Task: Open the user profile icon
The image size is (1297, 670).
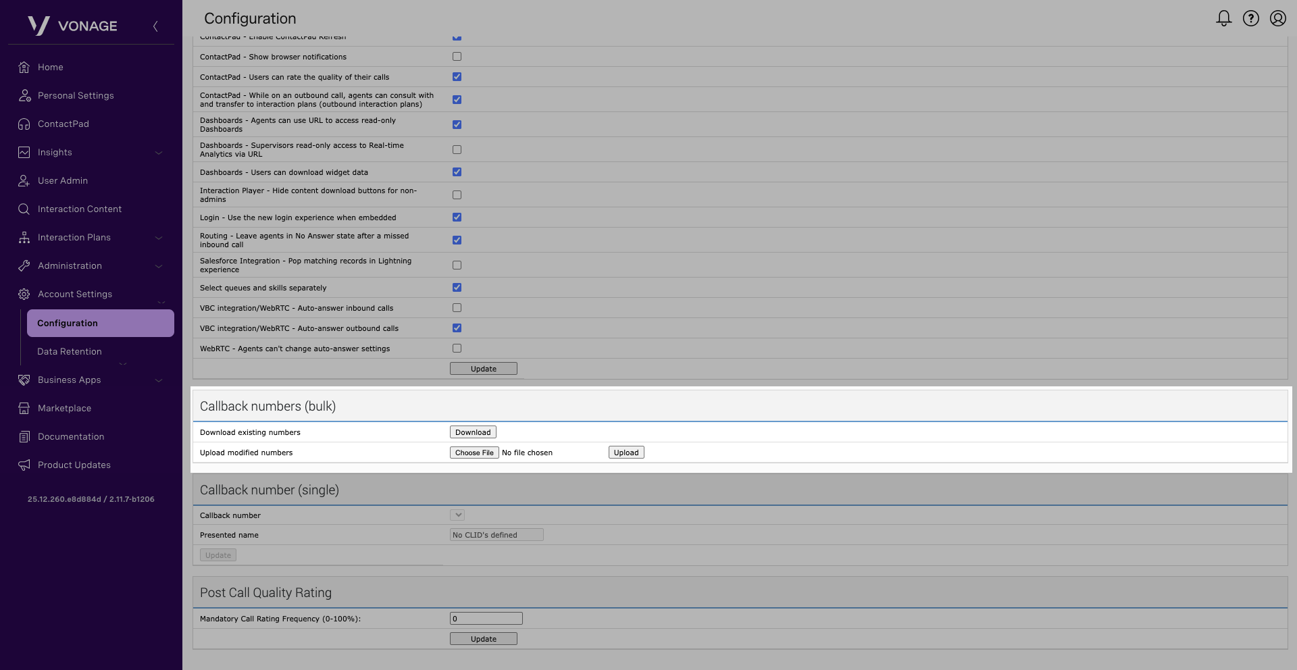Action: 1277,18
